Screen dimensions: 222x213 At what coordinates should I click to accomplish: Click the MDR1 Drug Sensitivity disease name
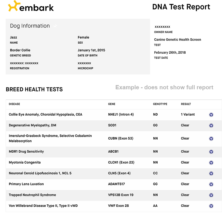[x=26, y=152]
